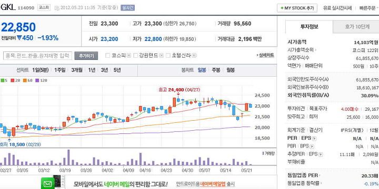Image resolution: width=379 pixels, height=189 pixels.
Task: Focus the 종목,펀드,환율,원자재명 입력 search field
Action: (x=38, y=56)
